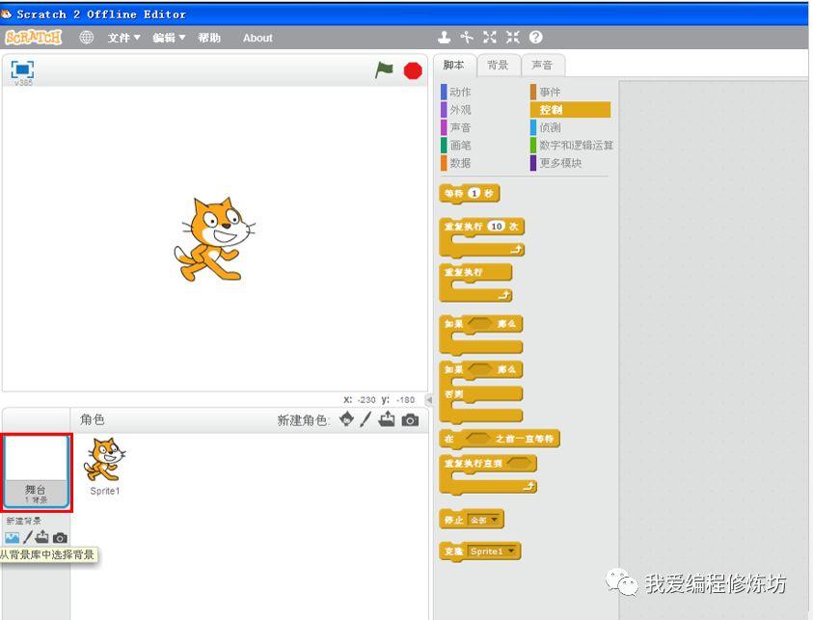Select the 侦测 block category

[x=546, y=127]
